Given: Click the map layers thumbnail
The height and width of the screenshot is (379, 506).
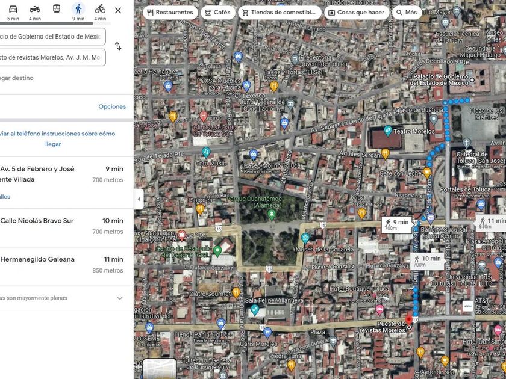Looking at the screenshot, I should point(159,368).
